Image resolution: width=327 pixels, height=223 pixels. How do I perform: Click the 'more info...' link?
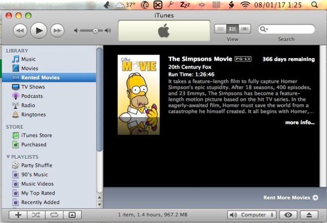(x=300, y=123)
